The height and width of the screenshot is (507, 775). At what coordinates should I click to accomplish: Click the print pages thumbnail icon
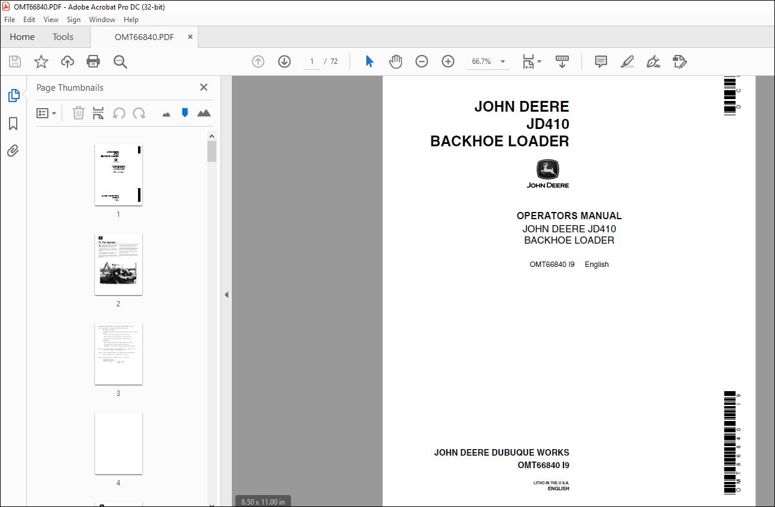(99, 113)
